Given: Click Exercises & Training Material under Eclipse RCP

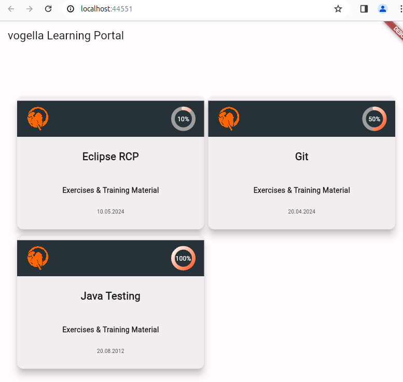Looking at the screenshot, I should [110, 190].
